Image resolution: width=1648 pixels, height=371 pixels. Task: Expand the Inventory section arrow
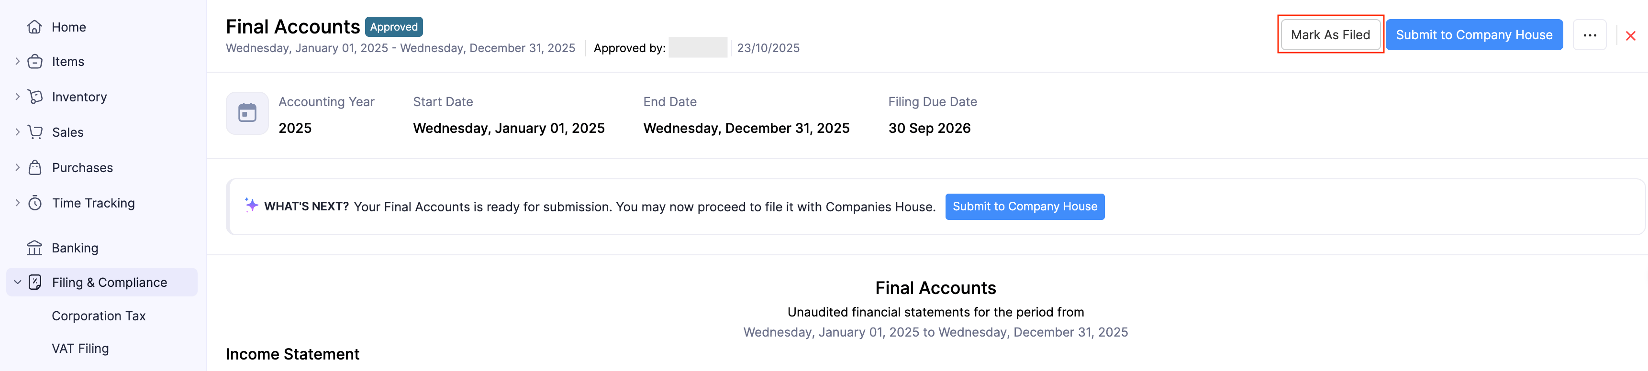click(17, 97)
